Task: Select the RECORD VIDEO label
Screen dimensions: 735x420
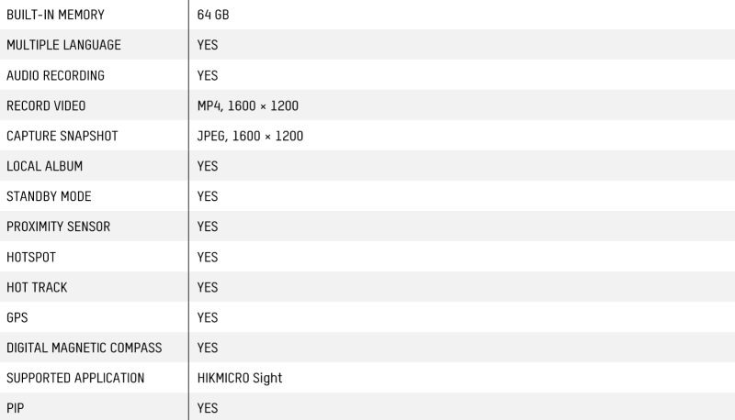Action: click(x=46, y=105)
